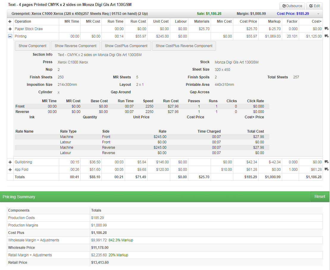Viewport: 330px width, 270px height.
Task: Click the Production Costs value $185.29
Action: [97, 218]
